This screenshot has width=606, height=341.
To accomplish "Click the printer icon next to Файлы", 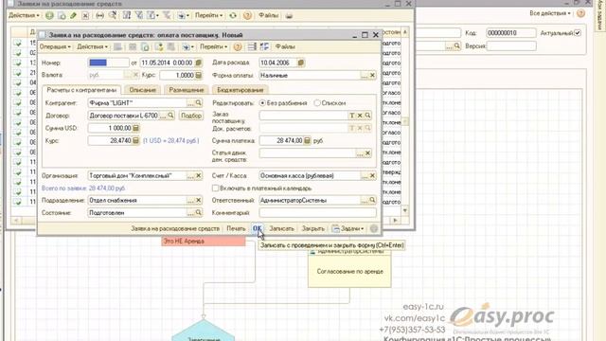I will point(289,16).
